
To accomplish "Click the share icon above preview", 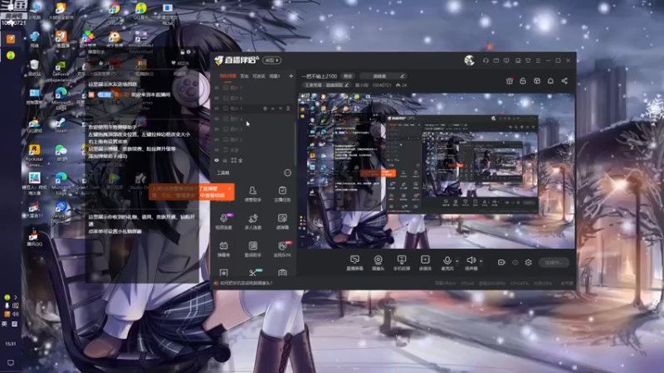I will click(x=564, y=80).
